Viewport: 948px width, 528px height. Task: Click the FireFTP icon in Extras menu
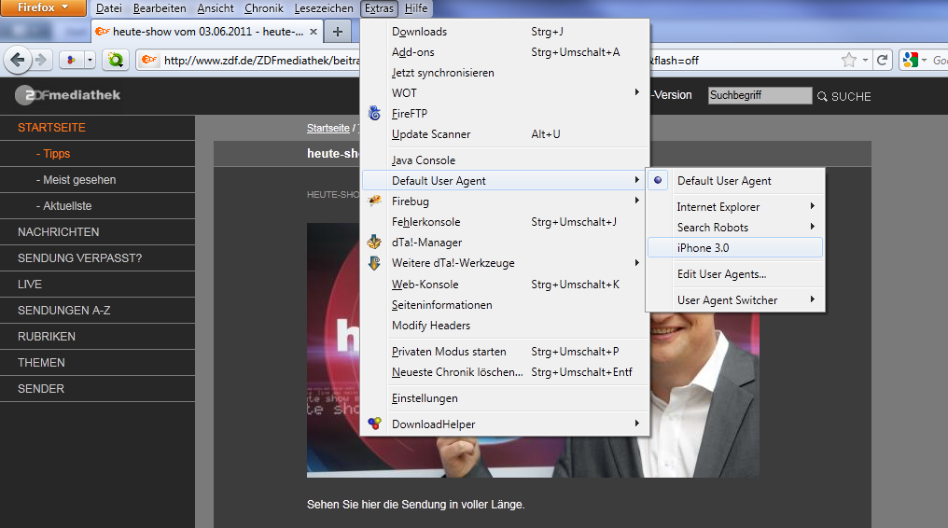click(375, 113)
